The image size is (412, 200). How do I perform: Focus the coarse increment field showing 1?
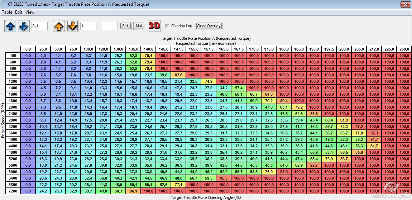pyautogui.click(x=88, y=26)
